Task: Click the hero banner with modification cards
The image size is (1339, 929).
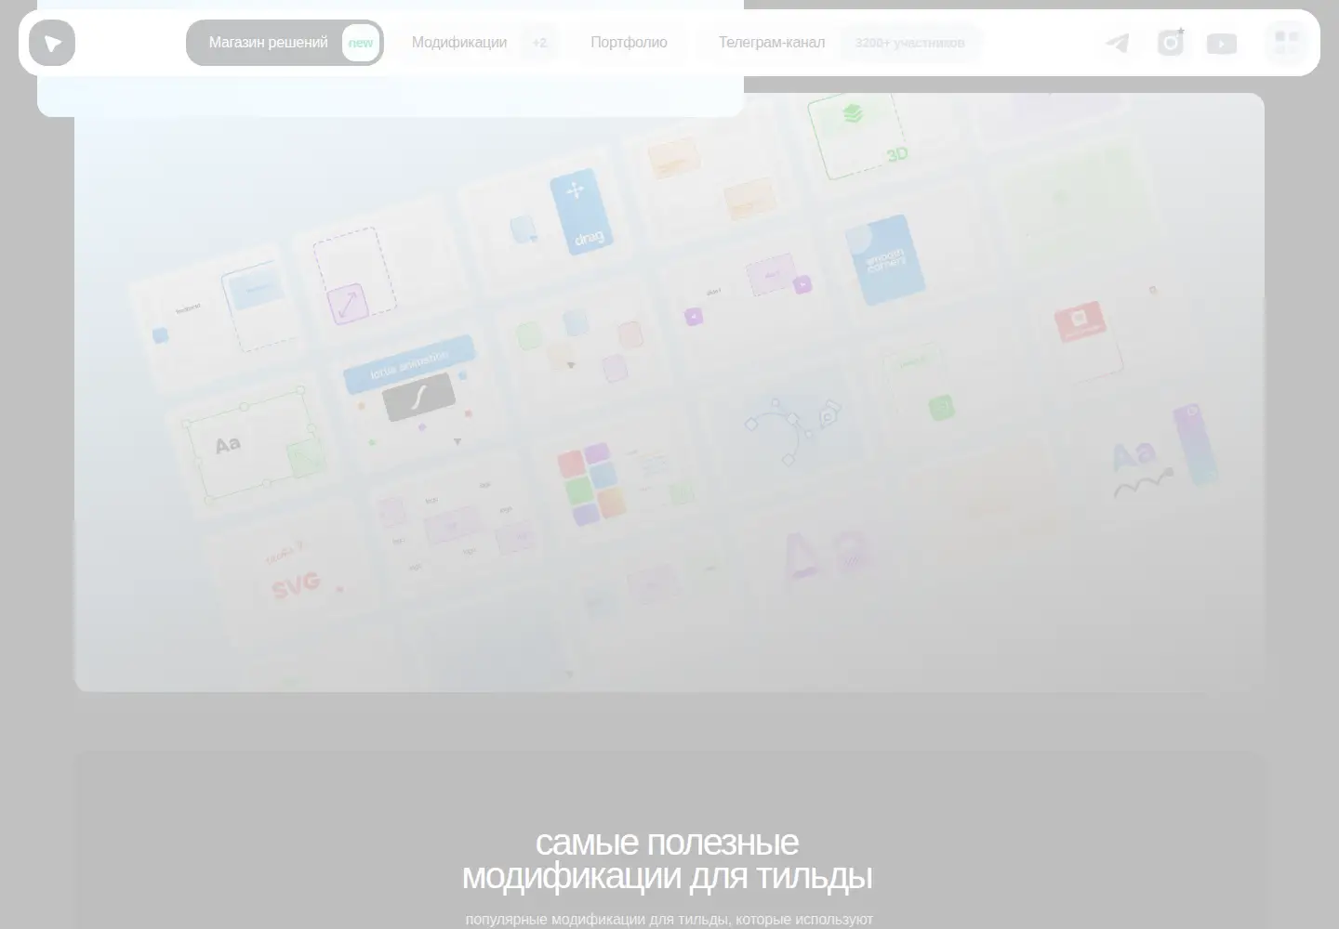Action: (x=669, y=392)
